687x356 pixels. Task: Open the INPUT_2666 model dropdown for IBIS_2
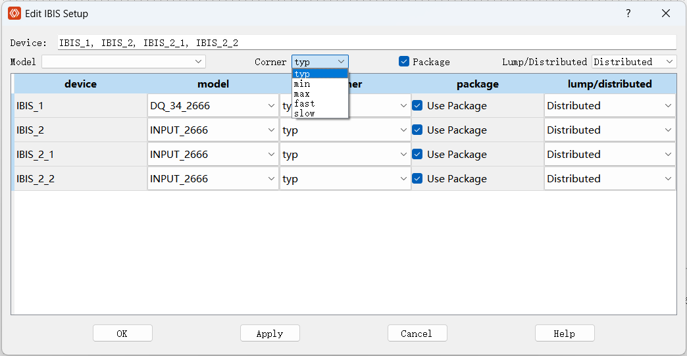click(213, 130)
